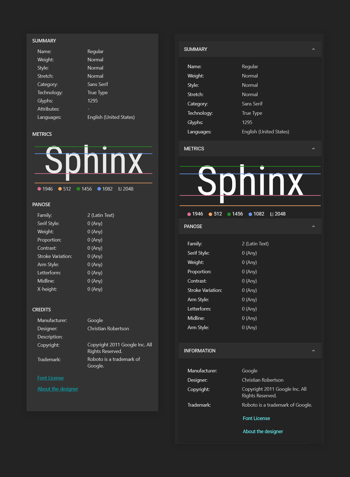Select the Attributes: label in left panel

click(x=48, y=109)
